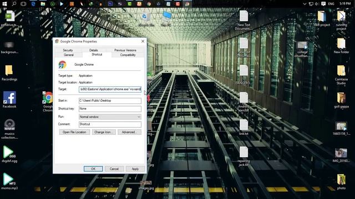355x199 pixels.
Task: Click the taskbar search magnifier icon
Action: (14, 4)
